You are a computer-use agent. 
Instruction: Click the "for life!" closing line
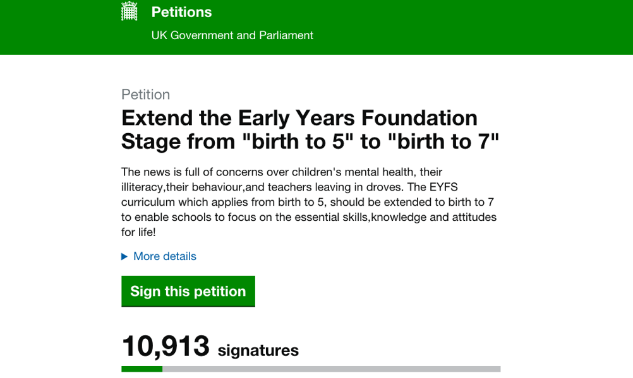(x=138, y=232)
